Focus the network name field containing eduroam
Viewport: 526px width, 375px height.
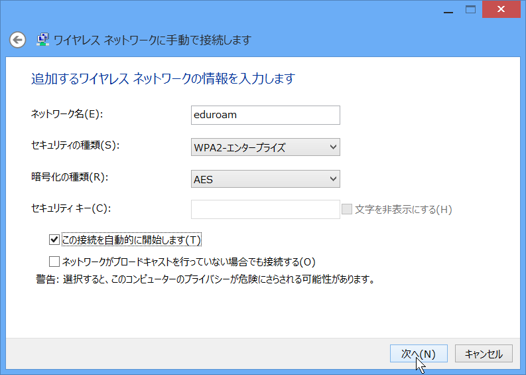[265, 115]
